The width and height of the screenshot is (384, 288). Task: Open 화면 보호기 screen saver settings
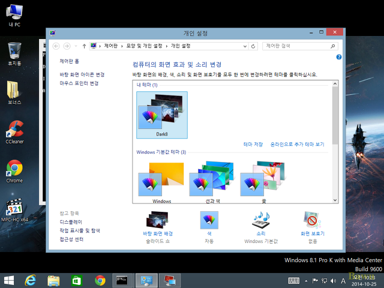pyautogui.click(x=313, y=227)
